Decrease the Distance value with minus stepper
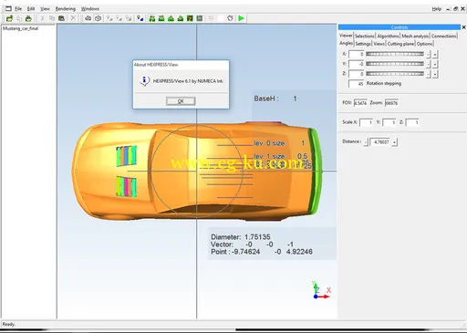Screen dimensions: 467x333 point(366,142)
